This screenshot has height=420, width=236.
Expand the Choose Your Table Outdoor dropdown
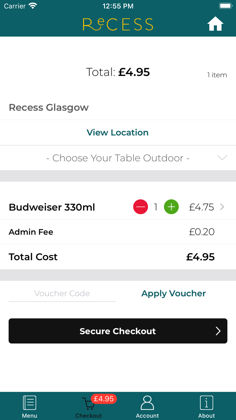(118, 158)
